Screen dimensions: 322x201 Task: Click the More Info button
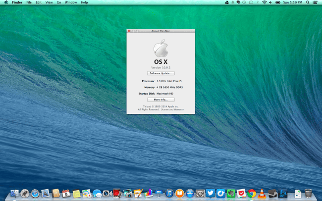161,100
